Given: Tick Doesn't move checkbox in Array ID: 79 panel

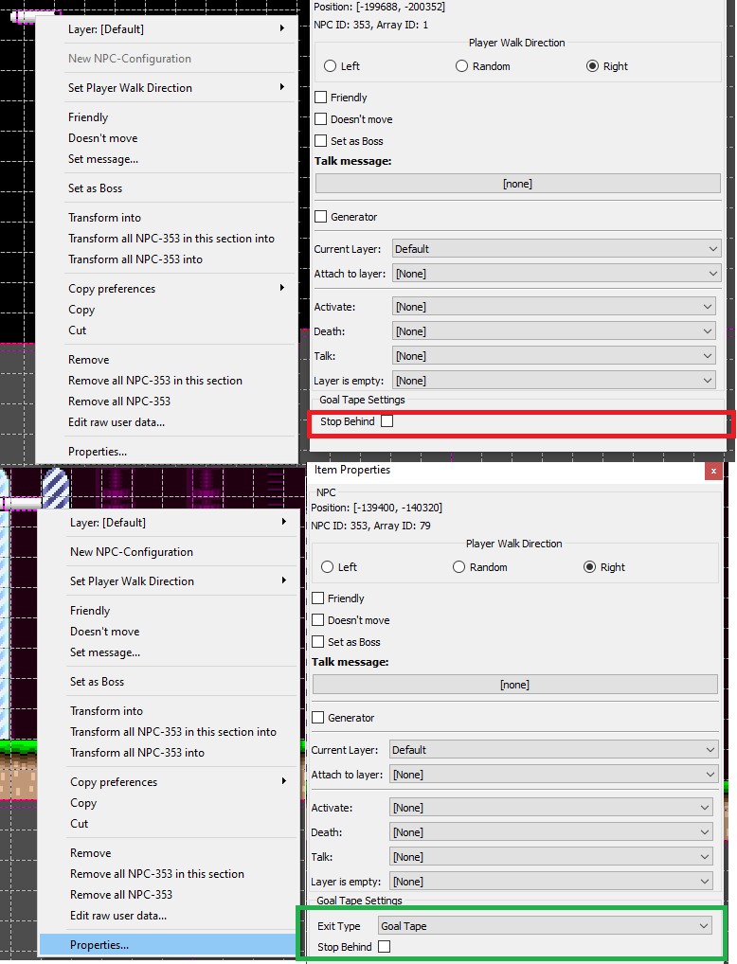Looking at the screenshot, I should click(x=318, y=619).
